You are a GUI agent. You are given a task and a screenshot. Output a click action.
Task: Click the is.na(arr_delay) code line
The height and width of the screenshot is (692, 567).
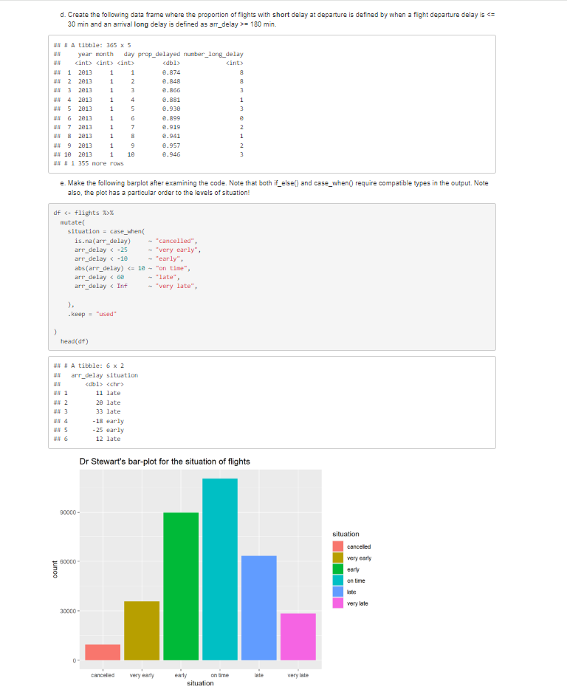136,241
